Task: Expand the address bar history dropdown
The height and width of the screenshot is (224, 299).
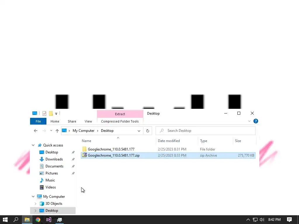Action: tap(139, 131)
